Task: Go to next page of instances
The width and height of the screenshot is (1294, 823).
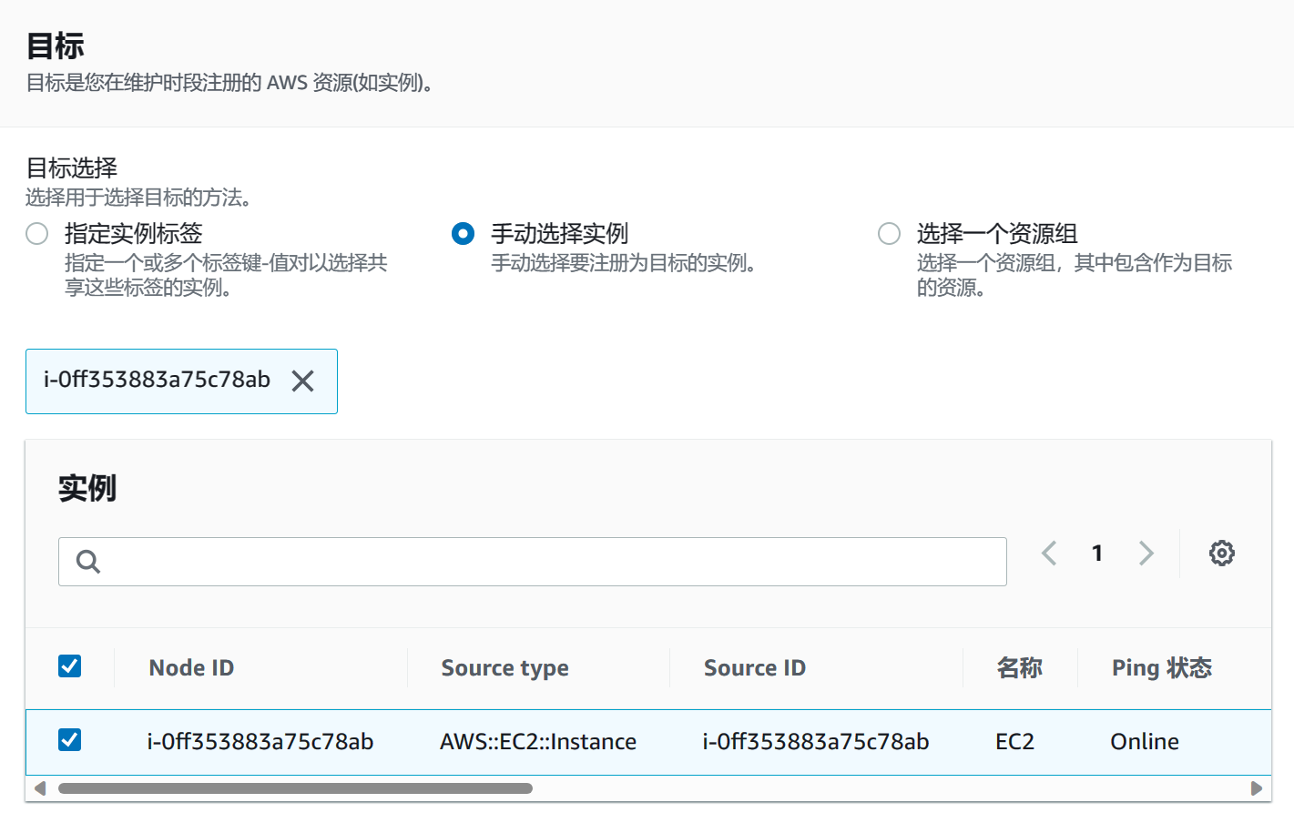Action: point(1146,553)
